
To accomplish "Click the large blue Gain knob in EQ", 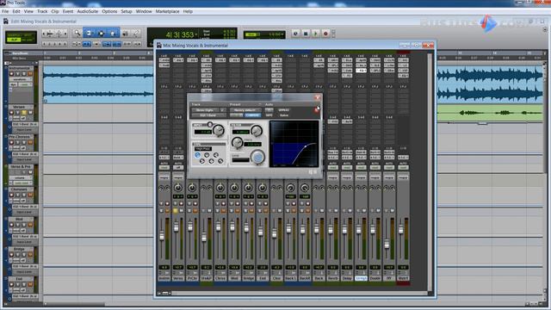I will pyautogui.click(x=257, y=157).
